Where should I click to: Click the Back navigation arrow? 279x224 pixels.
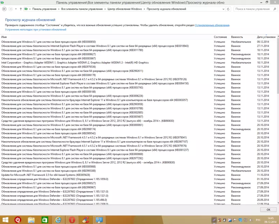[4, 8]
